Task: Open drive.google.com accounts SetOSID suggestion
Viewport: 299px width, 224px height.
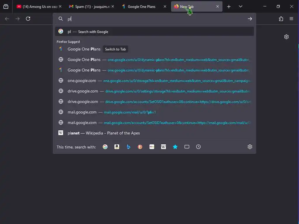Action: tap(154, 101)
